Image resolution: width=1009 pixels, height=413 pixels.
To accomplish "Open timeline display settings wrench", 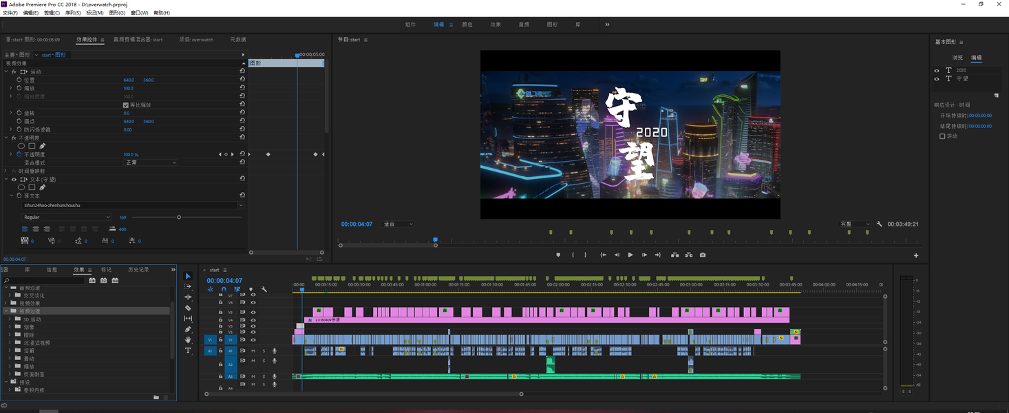I will click(x=264, y=289).
